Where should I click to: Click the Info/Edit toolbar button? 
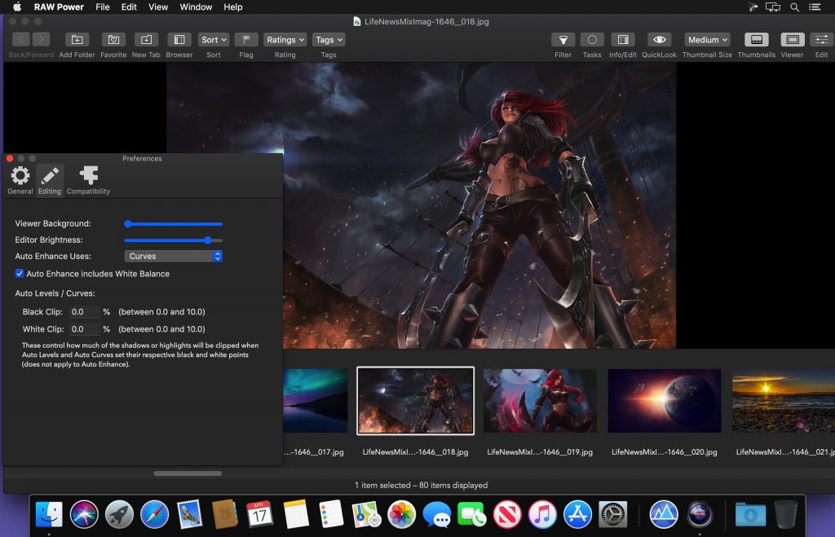tap(622, 40)
